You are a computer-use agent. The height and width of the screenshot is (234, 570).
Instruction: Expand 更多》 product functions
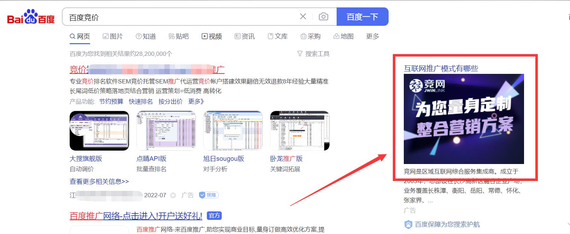click(x=196, y=101)
